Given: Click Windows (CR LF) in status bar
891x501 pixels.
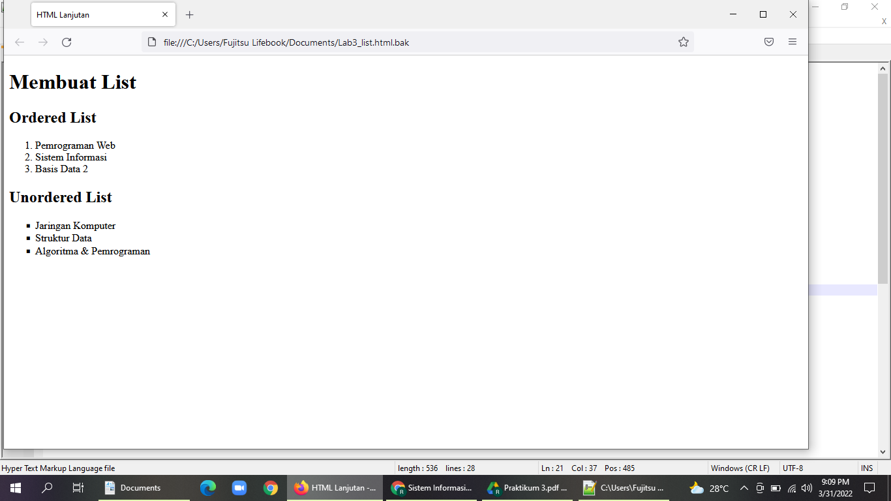Looking at the screenshot, I should [x=740, y=468].
